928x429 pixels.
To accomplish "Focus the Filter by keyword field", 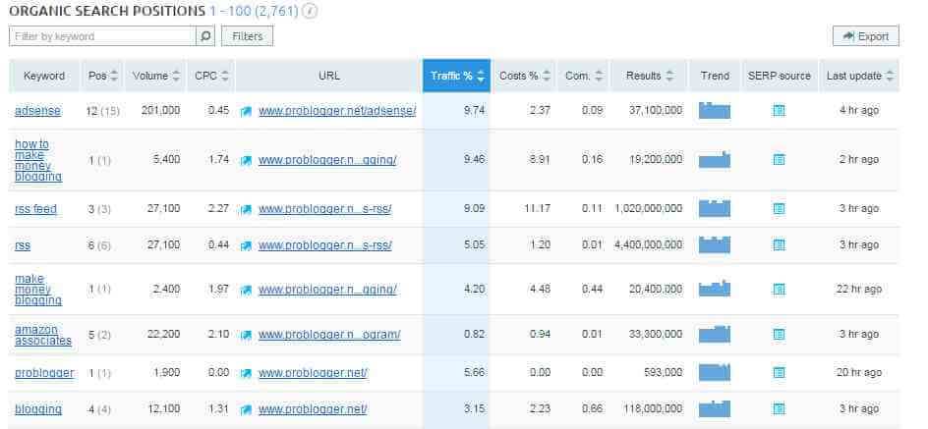I will coord(102,36).
